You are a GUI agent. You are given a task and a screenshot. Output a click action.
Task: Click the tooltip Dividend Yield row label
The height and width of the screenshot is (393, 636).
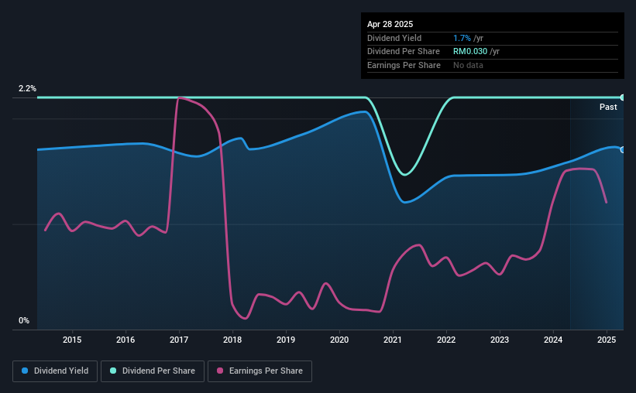tap(394, 38)
